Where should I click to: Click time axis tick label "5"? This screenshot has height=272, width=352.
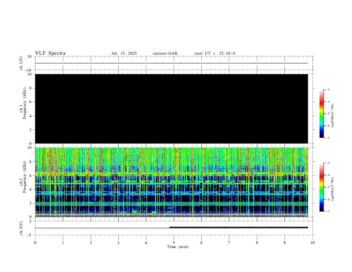174,243
